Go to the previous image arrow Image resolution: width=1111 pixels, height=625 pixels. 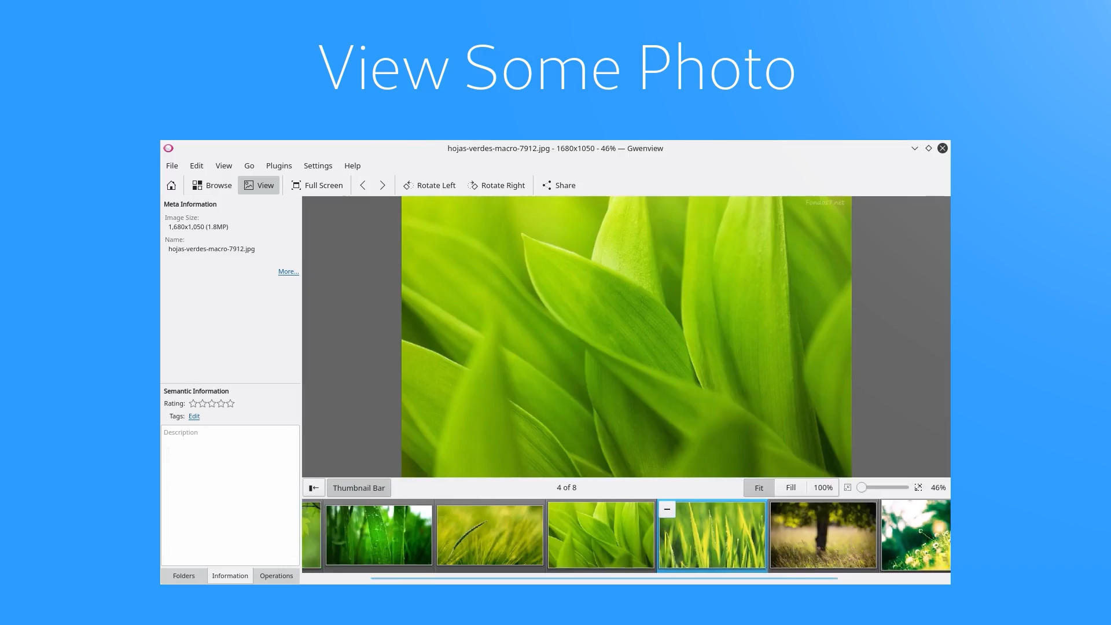coord(363,185)
